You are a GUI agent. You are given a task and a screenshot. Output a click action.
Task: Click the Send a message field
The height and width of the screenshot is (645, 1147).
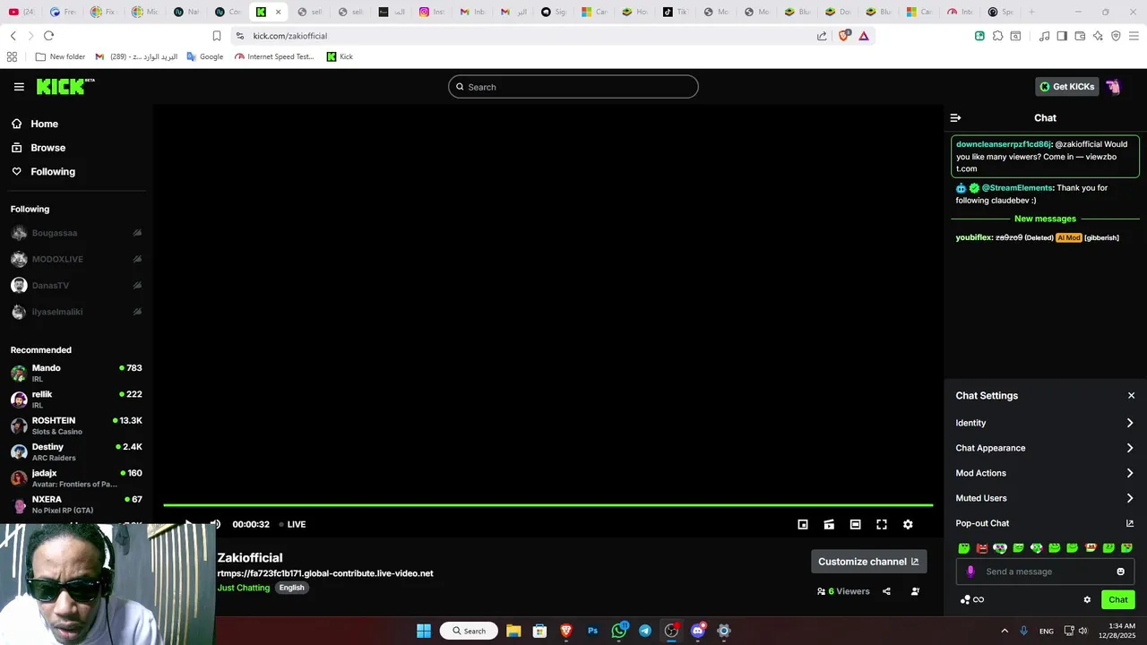[x=1045, y=572]
